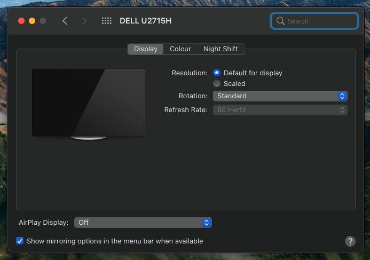This screenshot has height=260, width=370.
Task: Toggle Show mirroring options checkbox
Action: 20,241
